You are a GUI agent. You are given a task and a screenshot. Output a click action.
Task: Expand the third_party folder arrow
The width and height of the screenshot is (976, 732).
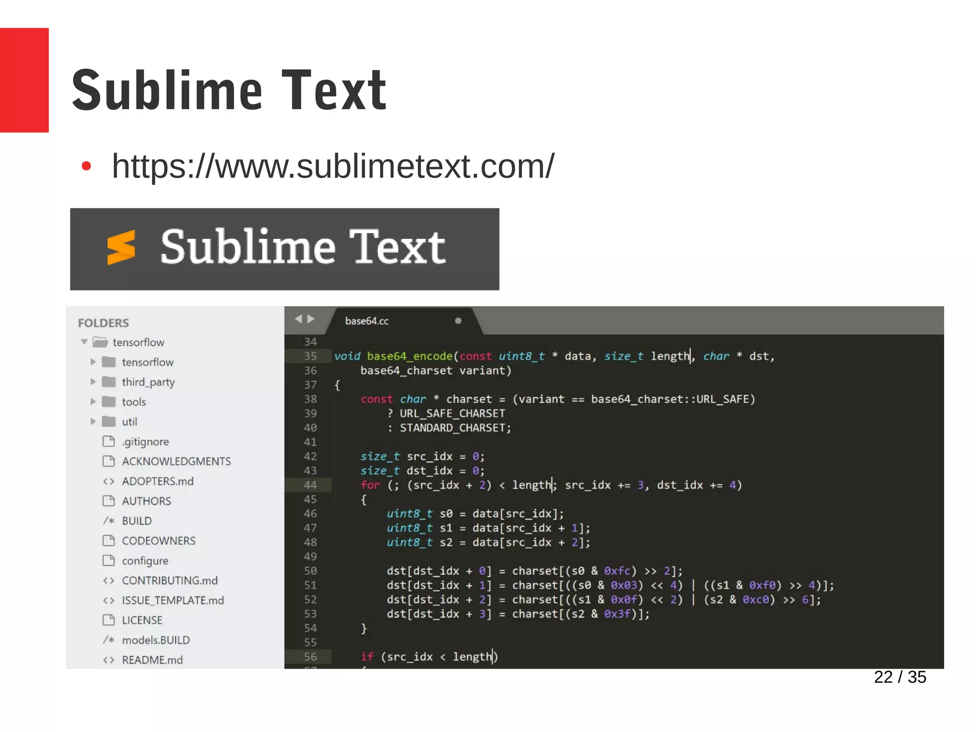click(x=93, y=381)
